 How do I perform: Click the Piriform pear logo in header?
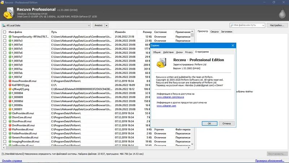click(282, 13)
